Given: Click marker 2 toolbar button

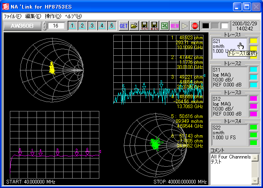Looking at the screenshot, I should click(x=82, y=26).
